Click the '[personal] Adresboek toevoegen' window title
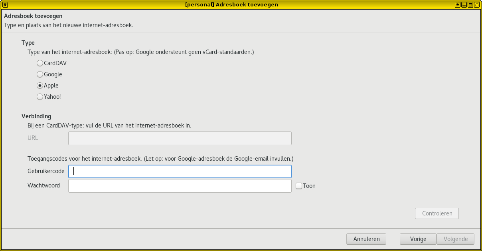This screenshot has width=482, height=251. pos(231,5)
